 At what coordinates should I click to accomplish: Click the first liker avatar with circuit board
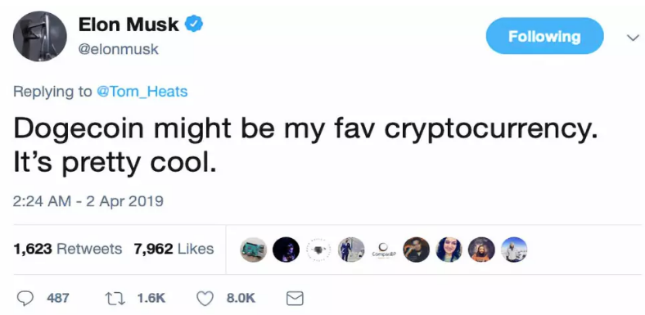click(253, 250)
